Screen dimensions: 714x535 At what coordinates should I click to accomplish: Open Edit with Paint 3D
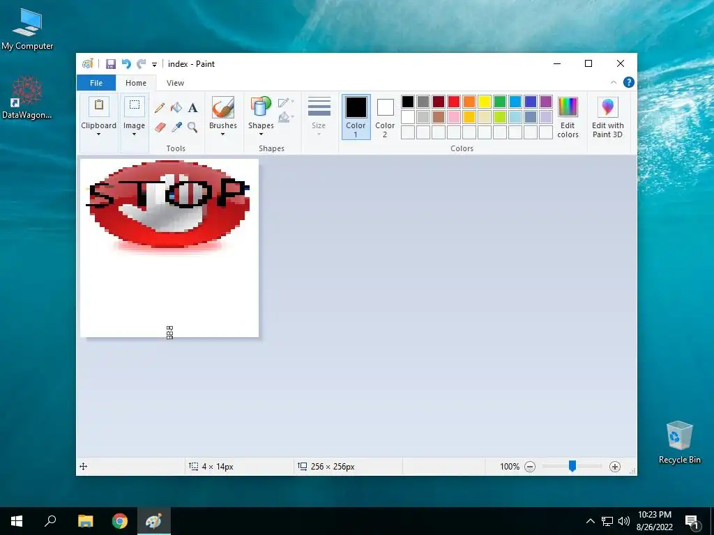tap(607, 117)
